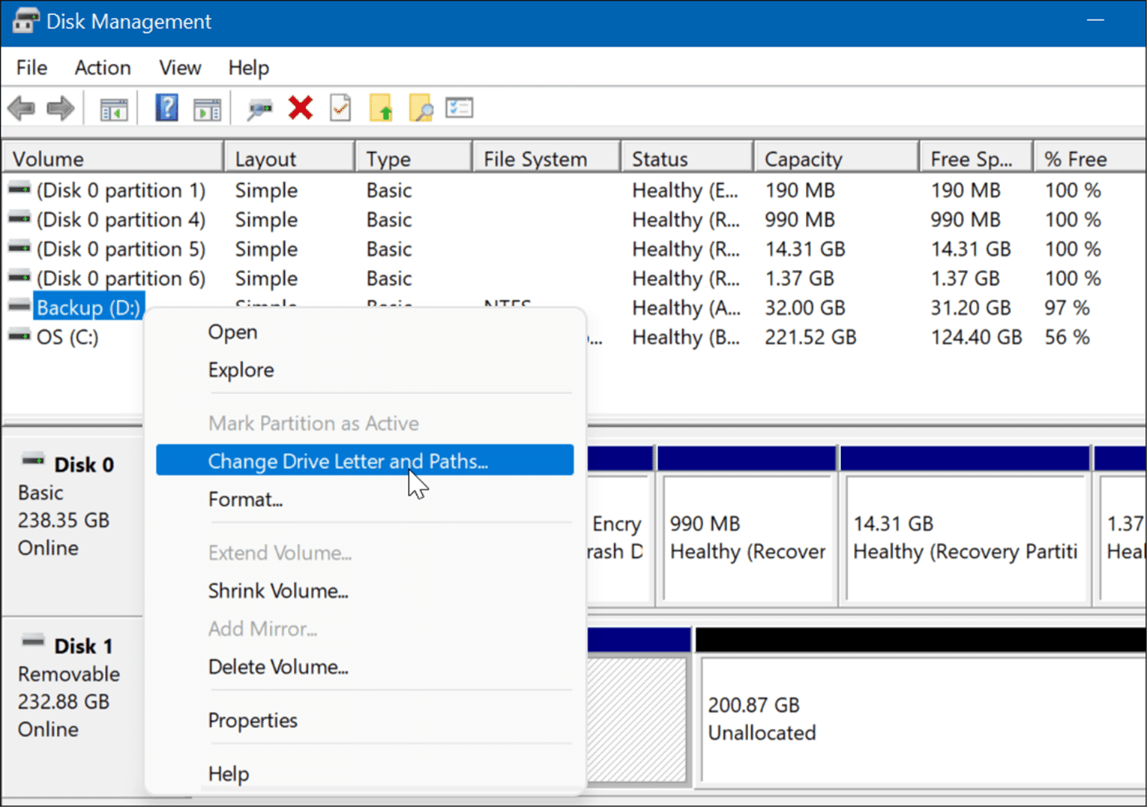Click the Forward navigation arrow
The width and height of the screenshot is (1147, 807).
[x=60, y=107]
